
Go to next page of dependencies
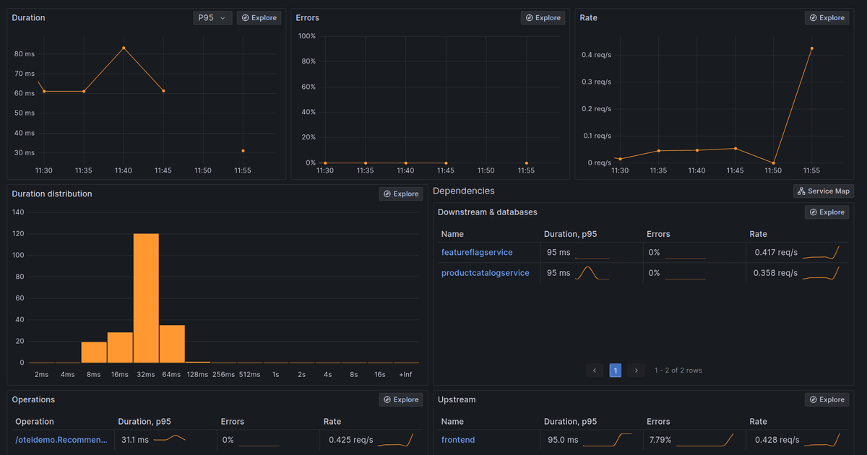click(x=636, y=370)
